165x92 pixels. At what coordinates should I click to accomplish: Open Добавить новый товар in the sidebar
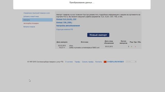31,16
